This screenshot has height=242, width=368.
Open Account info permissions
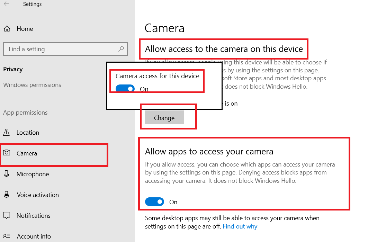34,236
